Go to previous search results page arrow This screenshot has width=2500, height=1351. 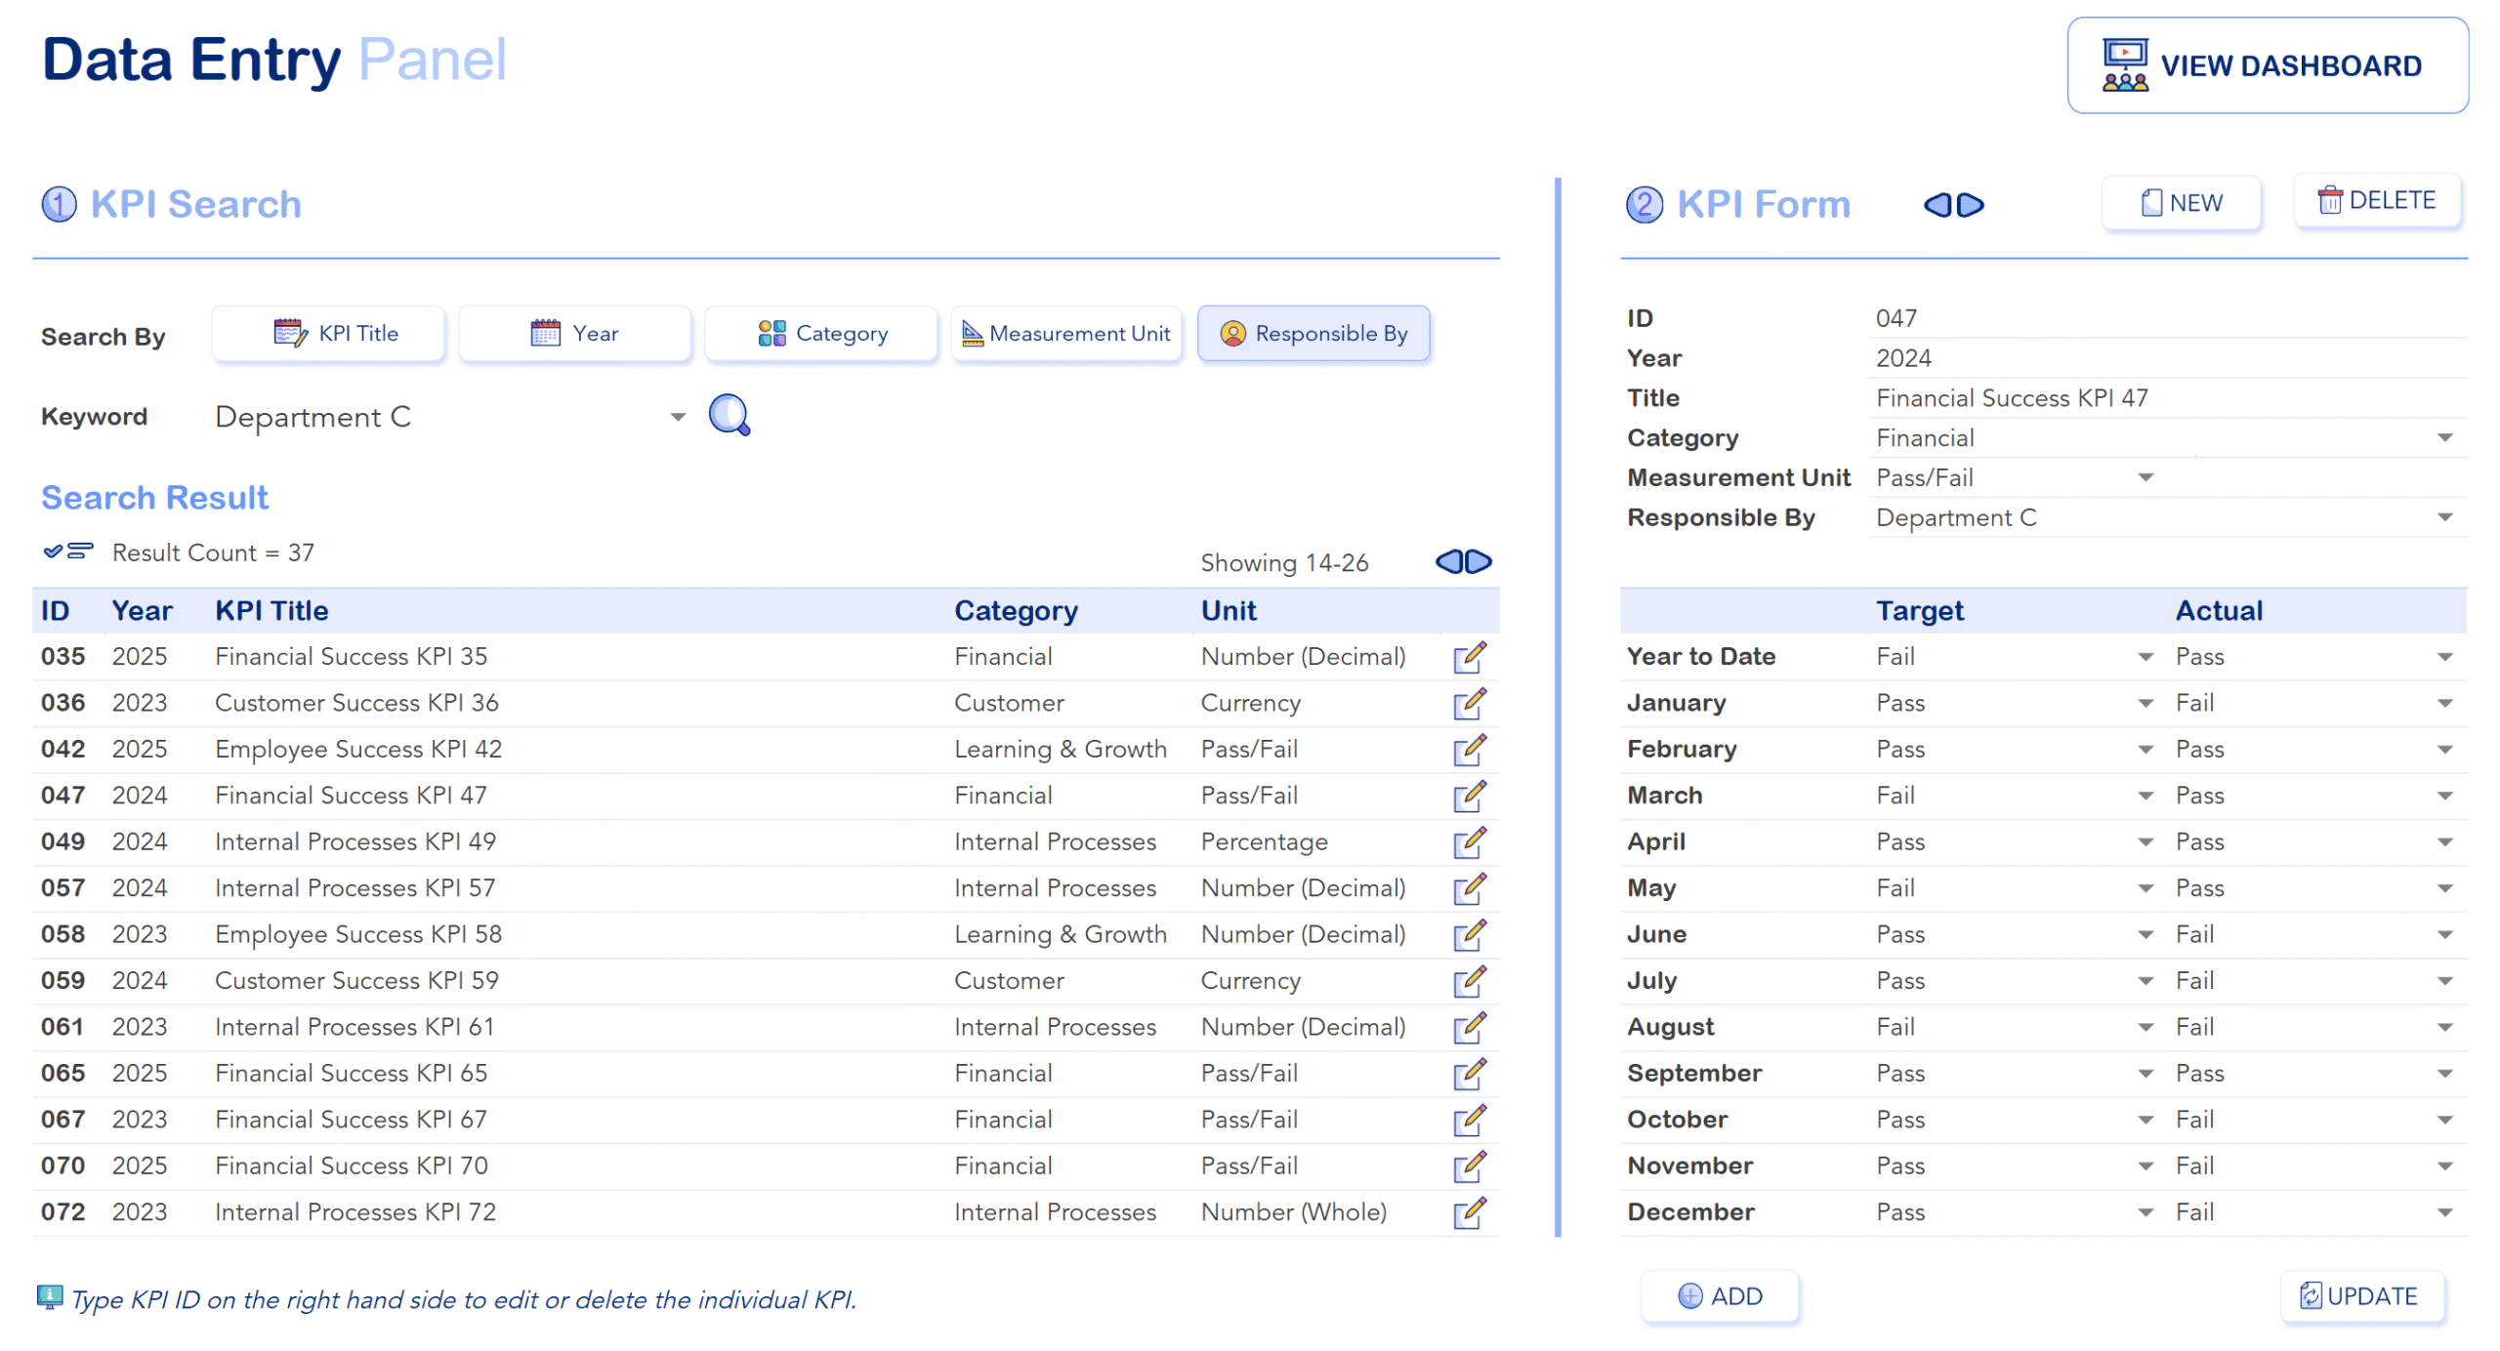point(1449,562)
